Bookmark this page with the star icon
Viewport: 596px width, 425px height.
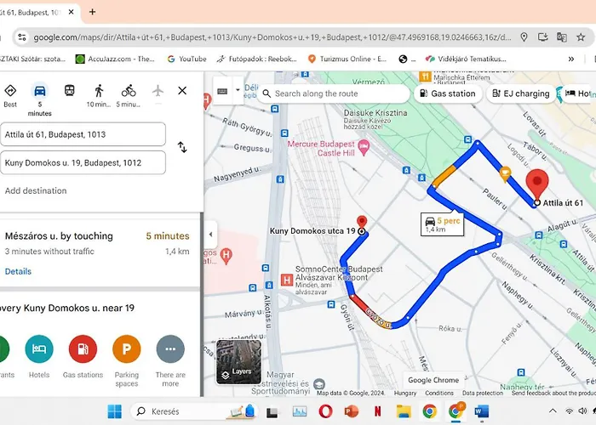[x=581, y=37]
